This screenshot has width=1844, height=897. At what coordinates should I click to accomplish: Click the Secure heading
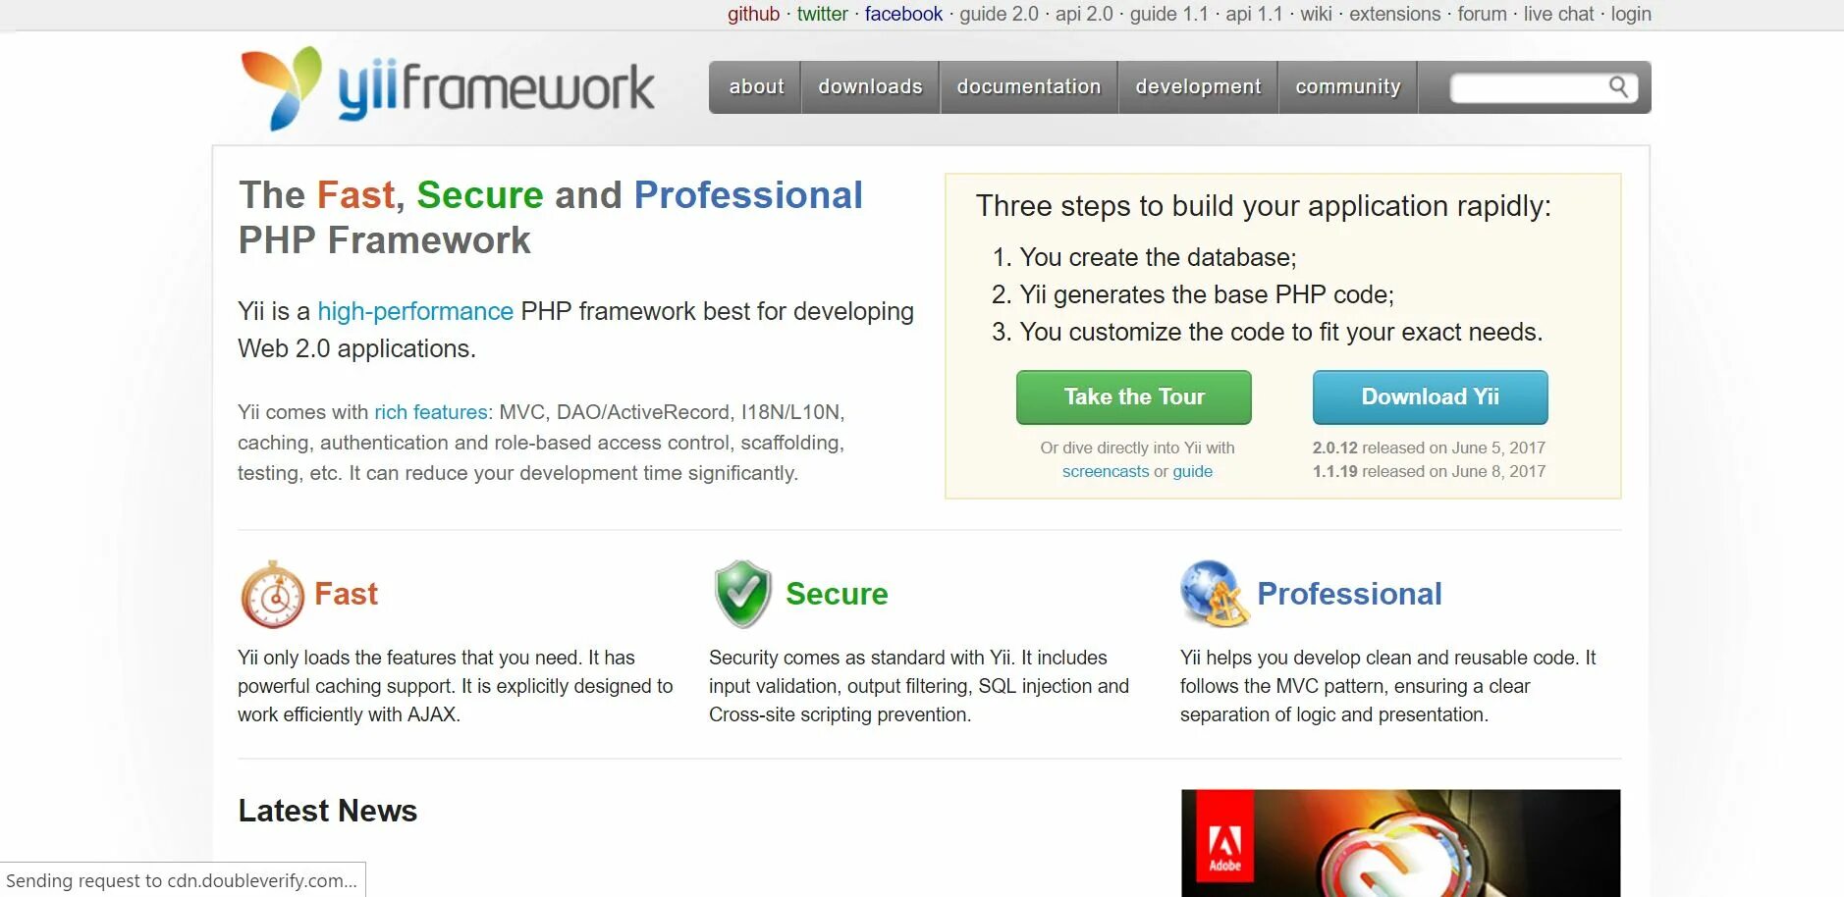[x=837, y=594]
